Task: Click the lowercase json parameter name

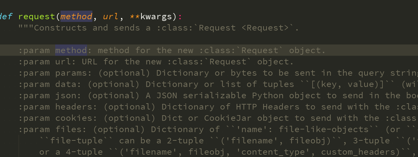Action: tap(65, 96)
